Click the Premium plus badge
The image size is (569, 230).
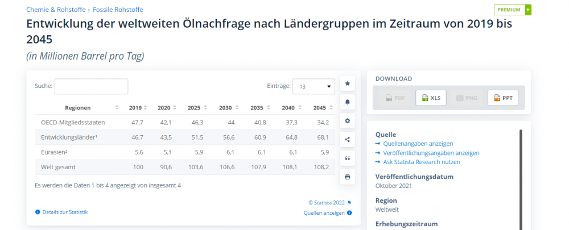[x=513, y=10]
